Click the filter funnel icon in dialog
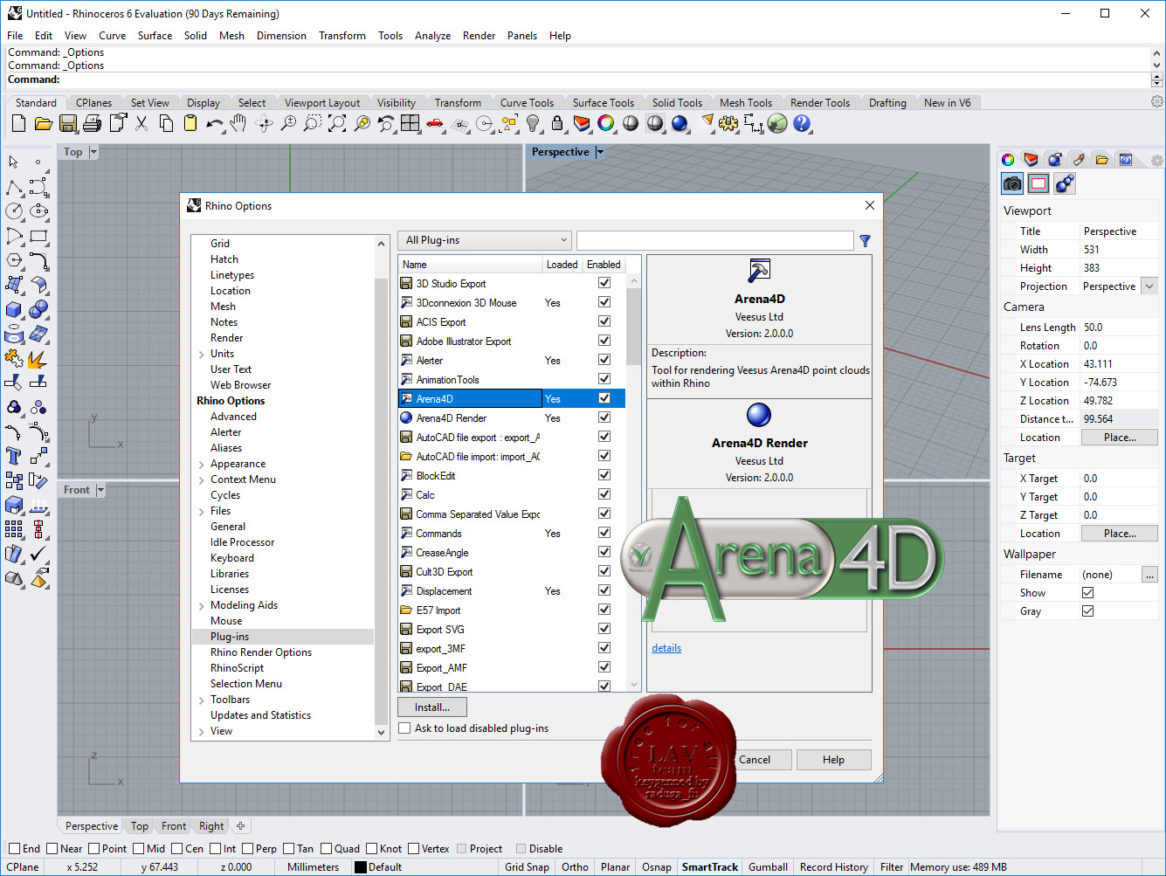 point(865,241)
